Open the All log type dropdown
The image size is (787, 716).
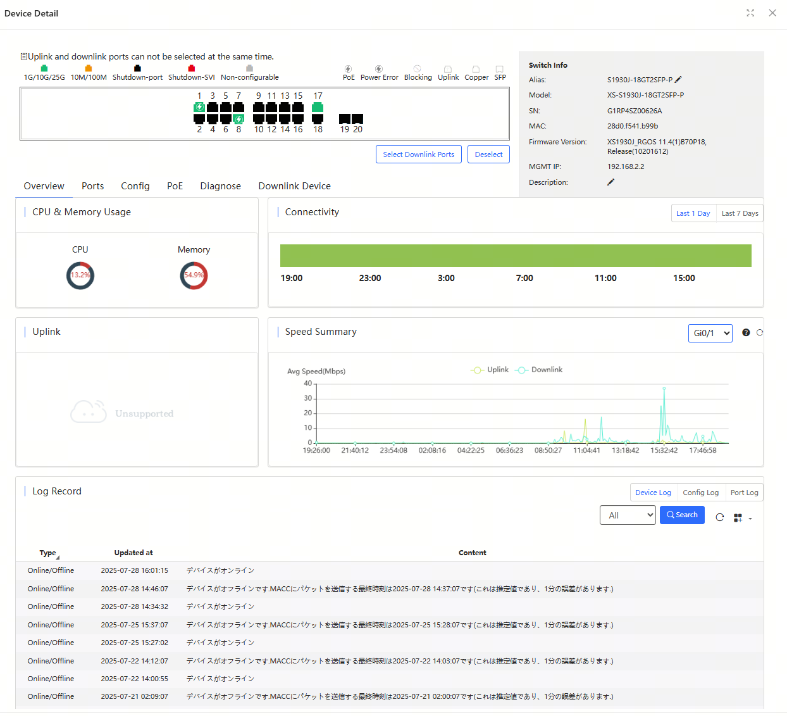[x=628, y=515]
